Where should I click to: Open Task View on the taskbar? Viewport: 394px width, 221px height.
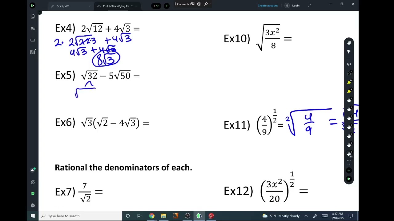[x=139, y=216]
